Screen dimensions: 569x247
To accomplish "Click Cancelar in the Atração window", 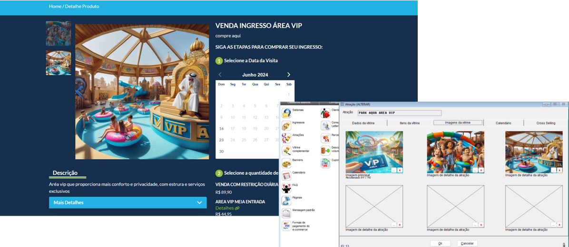I will point(467,243).
